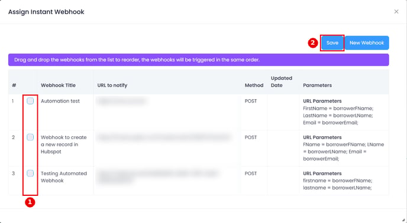
Task: Check the Automation test webhook checkbox
Action: coord(30,101)
